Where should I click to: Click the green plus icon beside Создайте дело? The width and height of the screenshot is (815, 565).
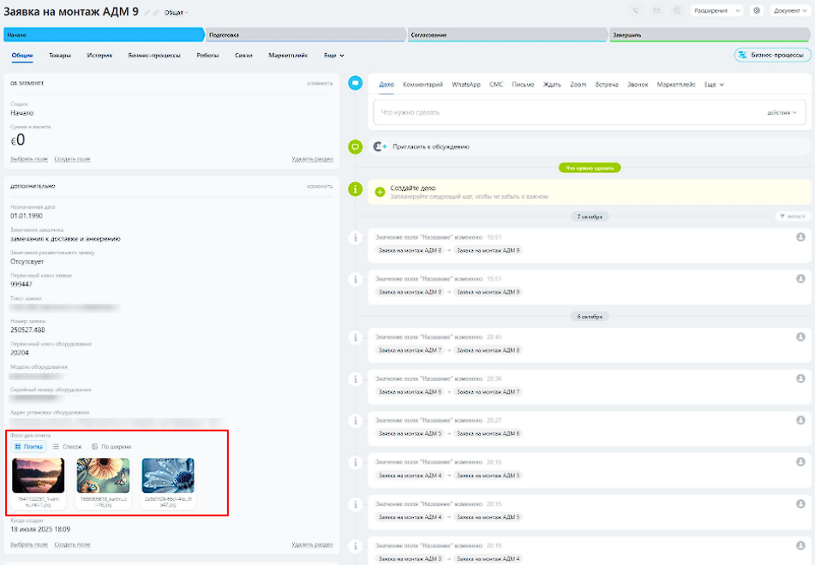click(x=381, y=192)
